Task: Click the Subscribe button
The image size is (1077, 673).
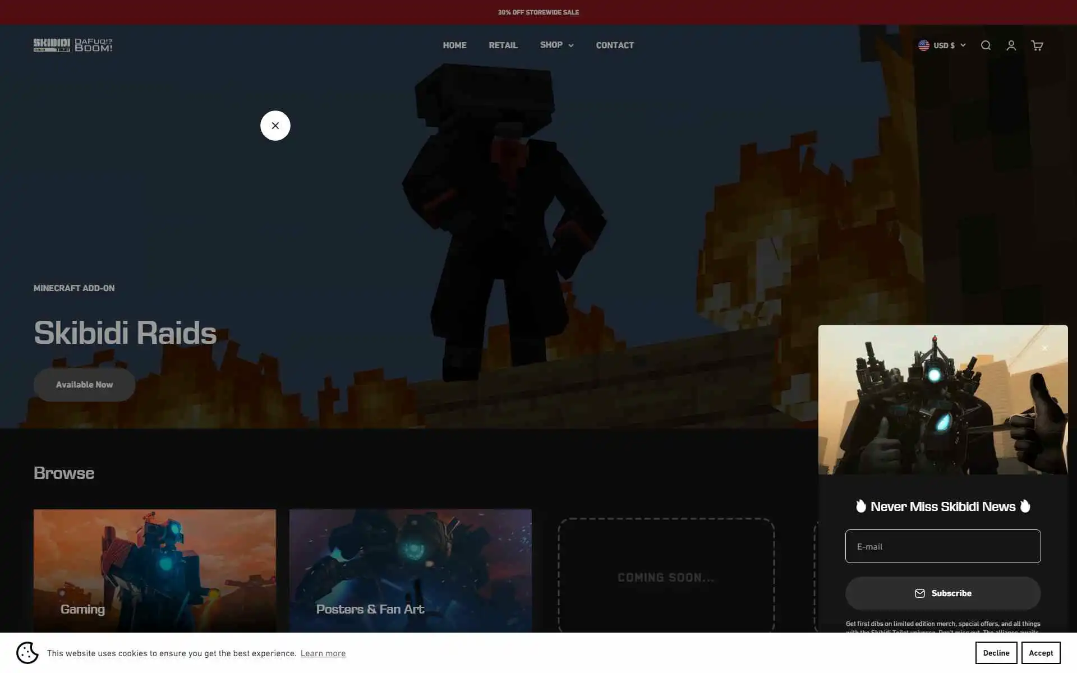Action: pyautogui.click(x=942, y=593)
